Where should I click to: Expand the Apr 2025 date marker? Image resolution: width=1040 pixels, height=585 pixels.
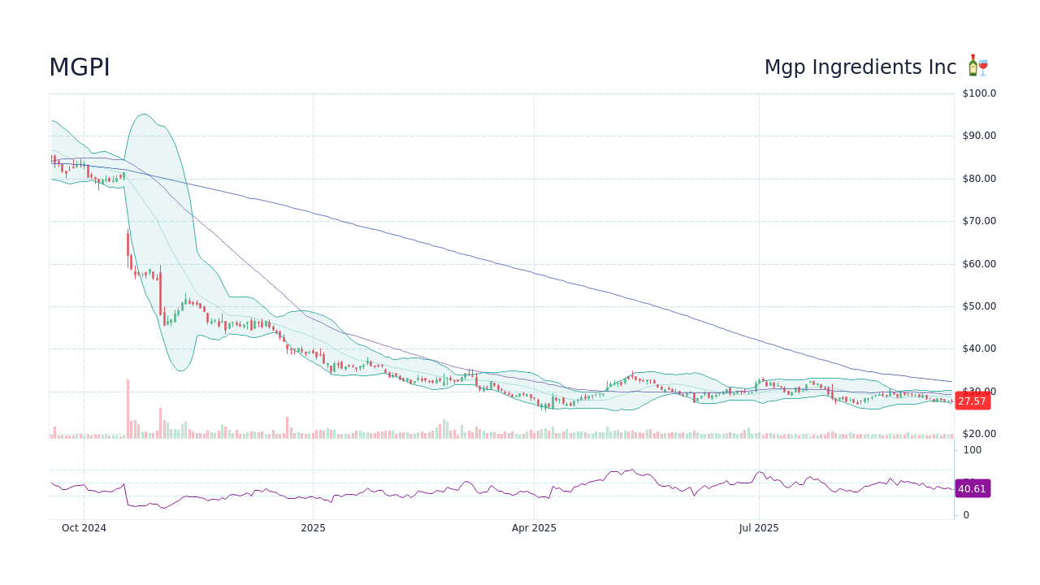tap(534, 527)
